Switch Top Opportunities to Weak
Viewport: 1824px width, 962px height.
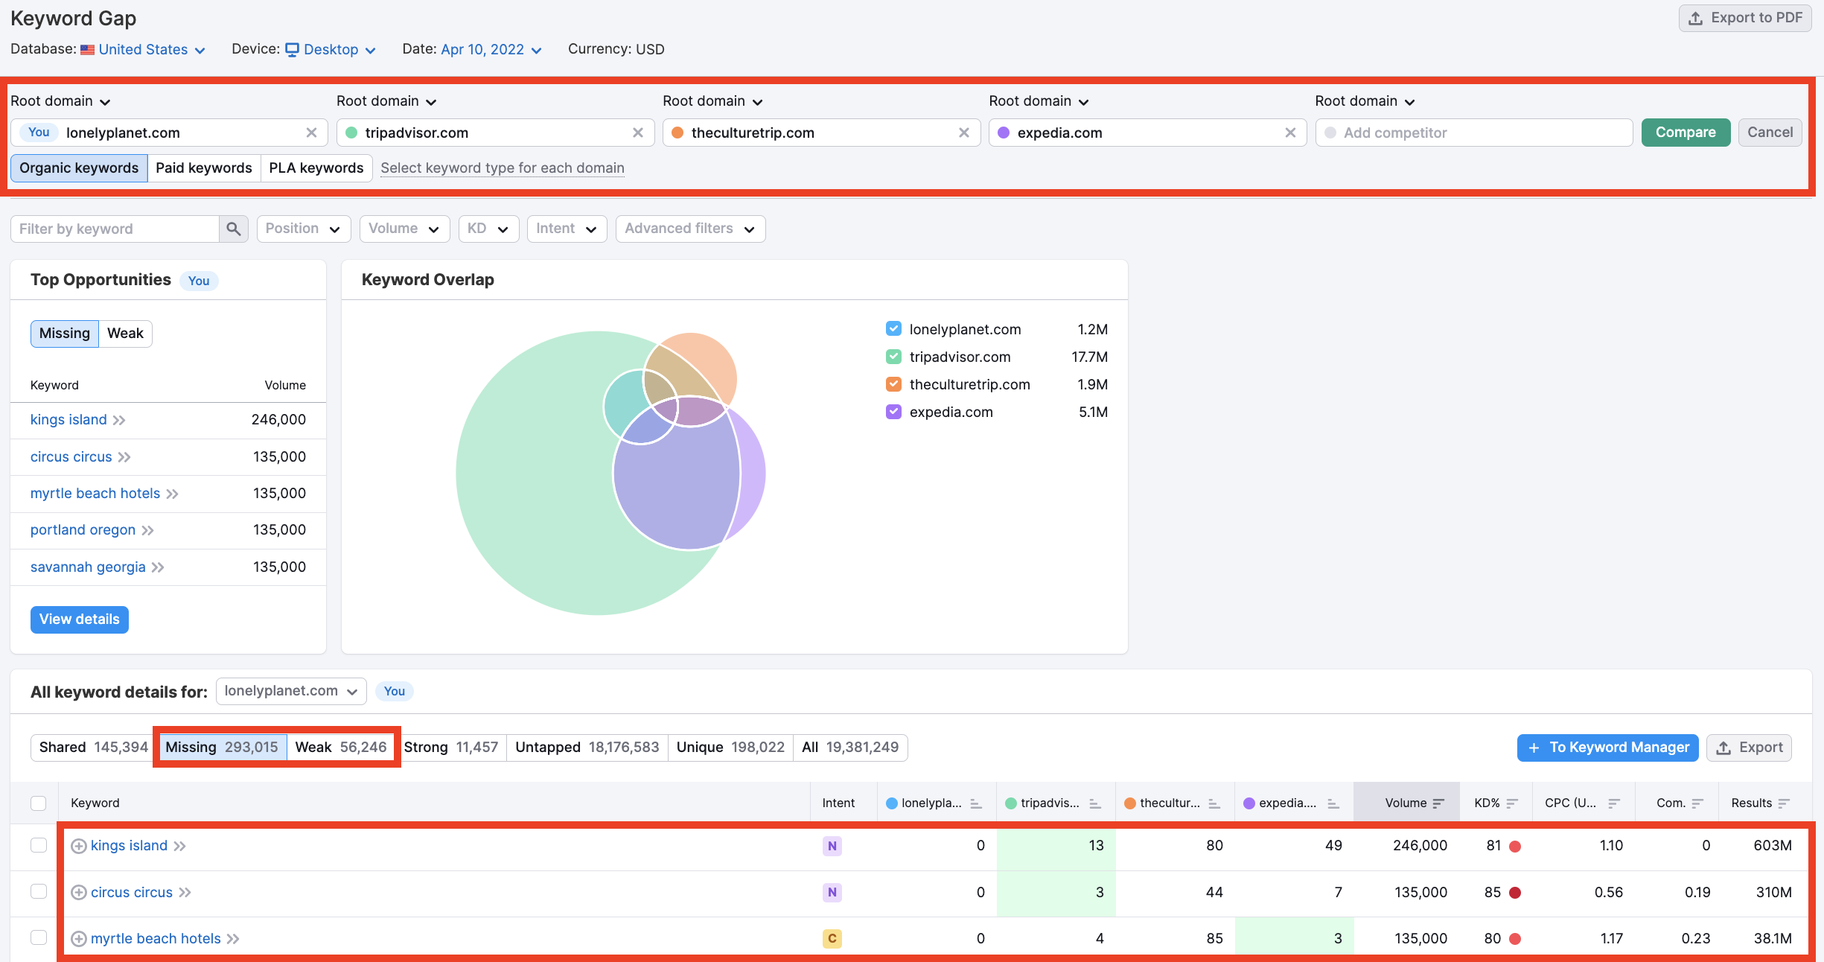tap(125, 334)
